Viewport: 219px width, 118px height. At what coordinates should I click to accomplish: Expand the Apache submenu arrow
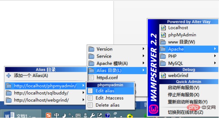tap(215, 49)
